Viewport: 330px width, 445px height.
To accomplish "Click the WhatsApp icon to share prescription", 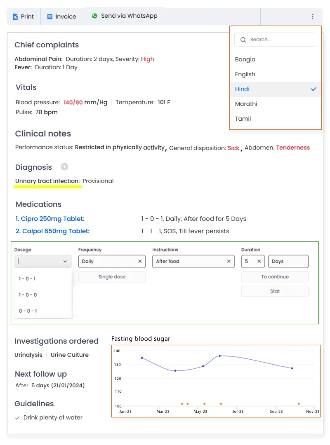I will (94, 16).
